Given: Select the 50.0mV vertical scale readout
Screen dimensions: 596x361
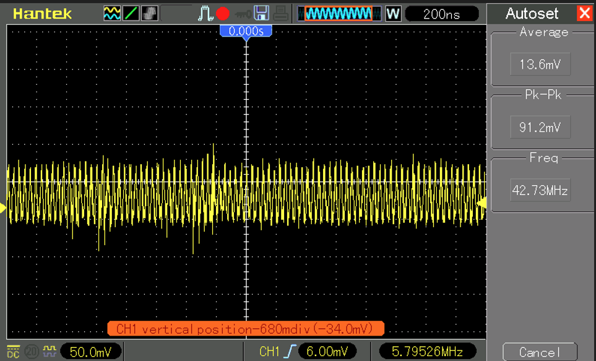Looking at the screenshot, I should [90, 352].
